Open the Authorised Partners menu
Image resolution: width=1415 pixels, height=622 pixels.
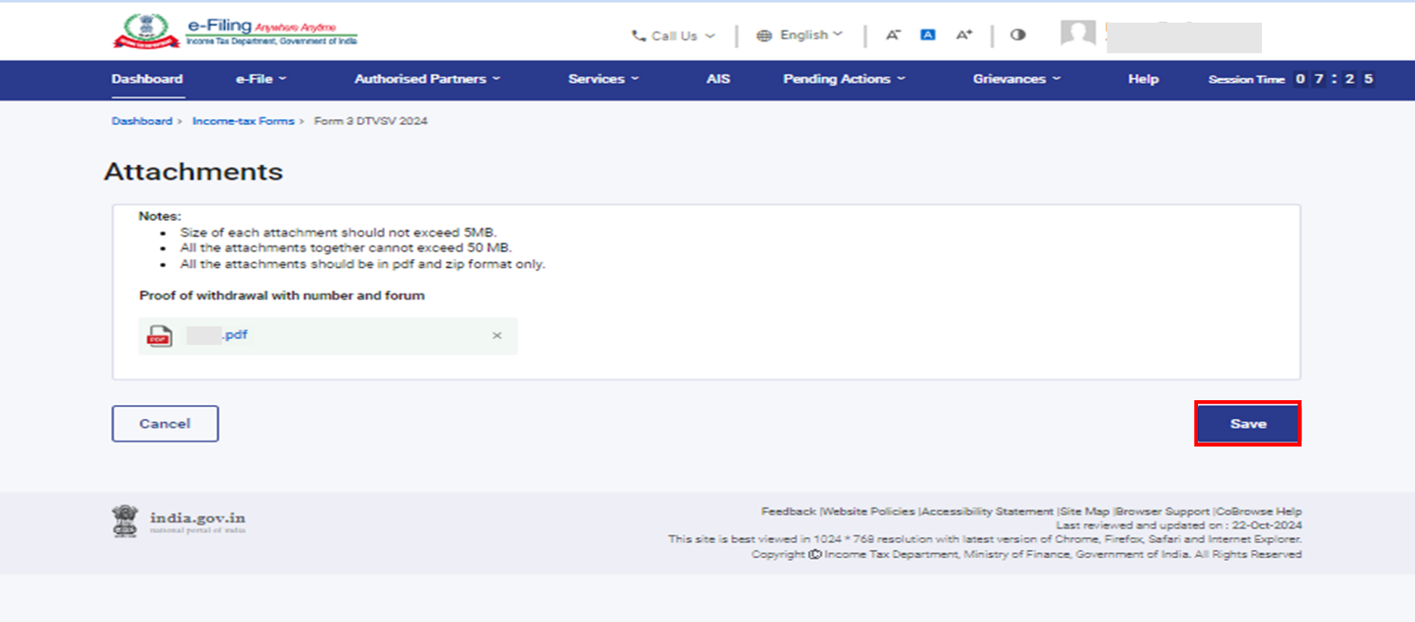tap(427, 79)
